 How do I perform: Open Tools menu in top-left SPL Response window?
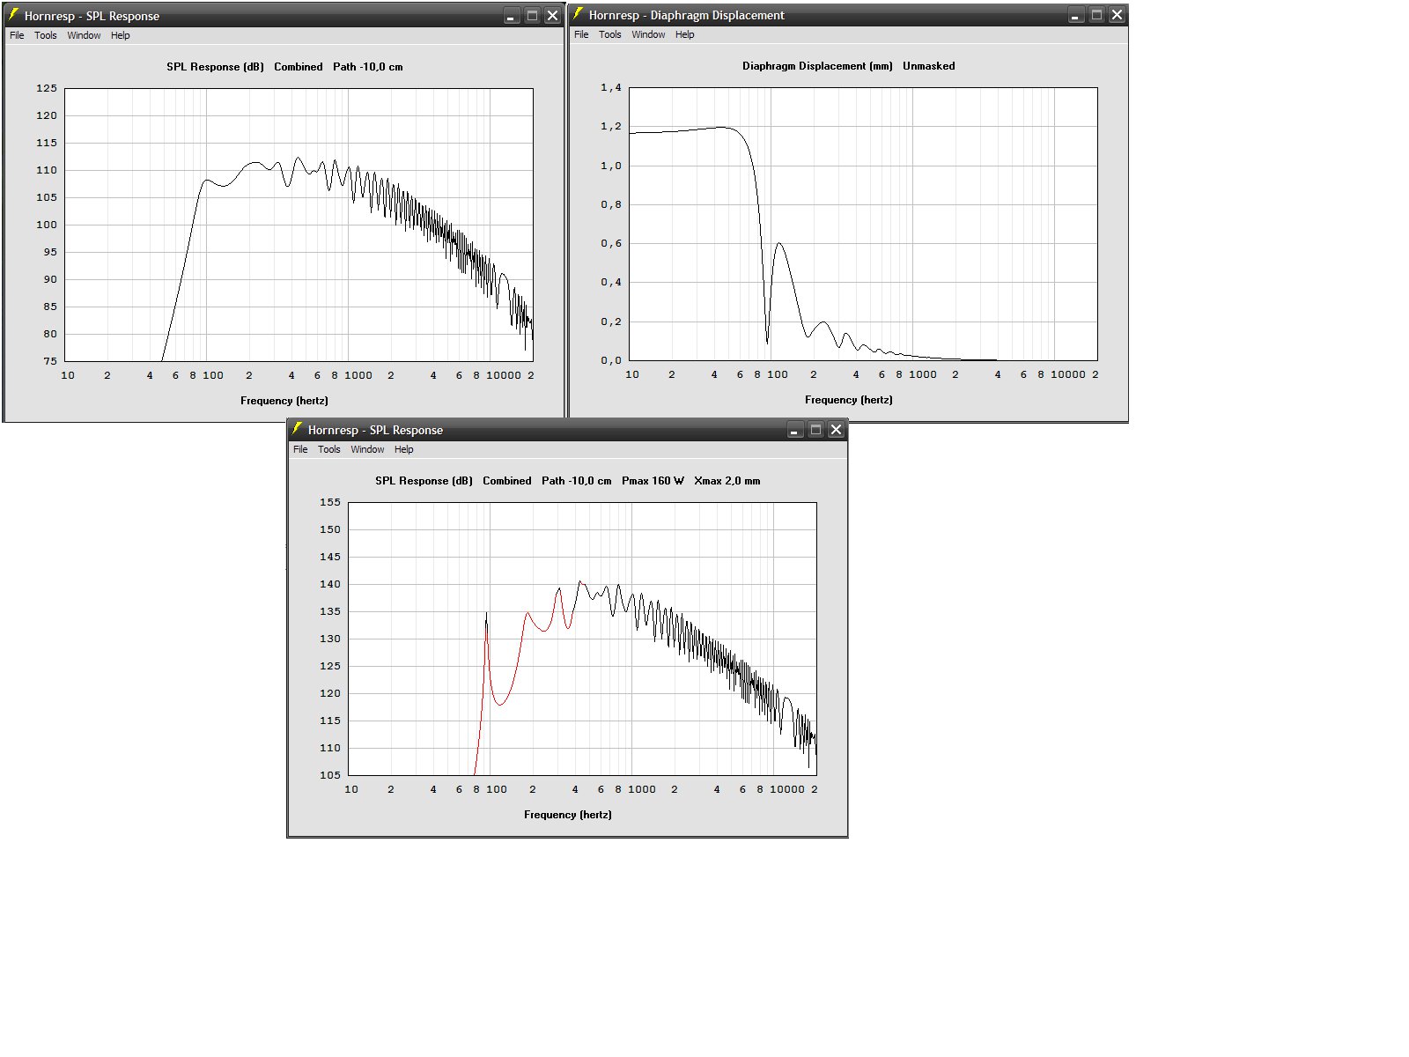[46, 36]
